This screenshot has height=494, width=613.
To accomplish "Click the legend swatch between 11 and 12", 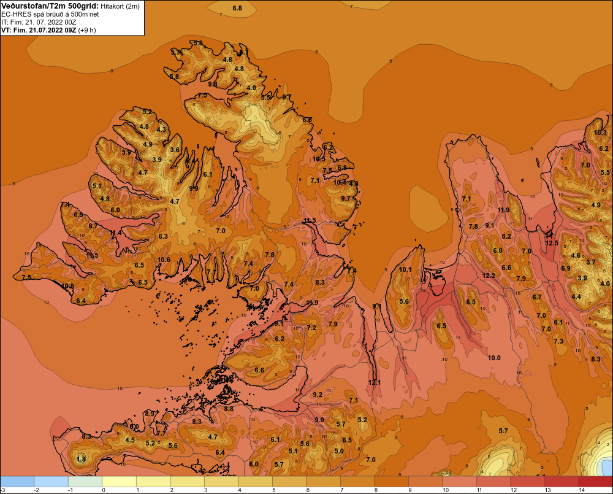I will tap(493, 482).
